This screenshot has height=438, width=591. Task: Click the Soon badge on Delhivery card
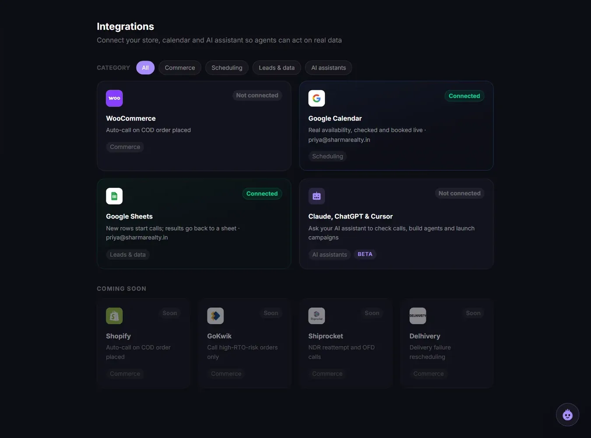tap(473, 313)
